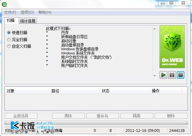
Task: Click the 2444138 value in status bar
Action: point(177,131)
